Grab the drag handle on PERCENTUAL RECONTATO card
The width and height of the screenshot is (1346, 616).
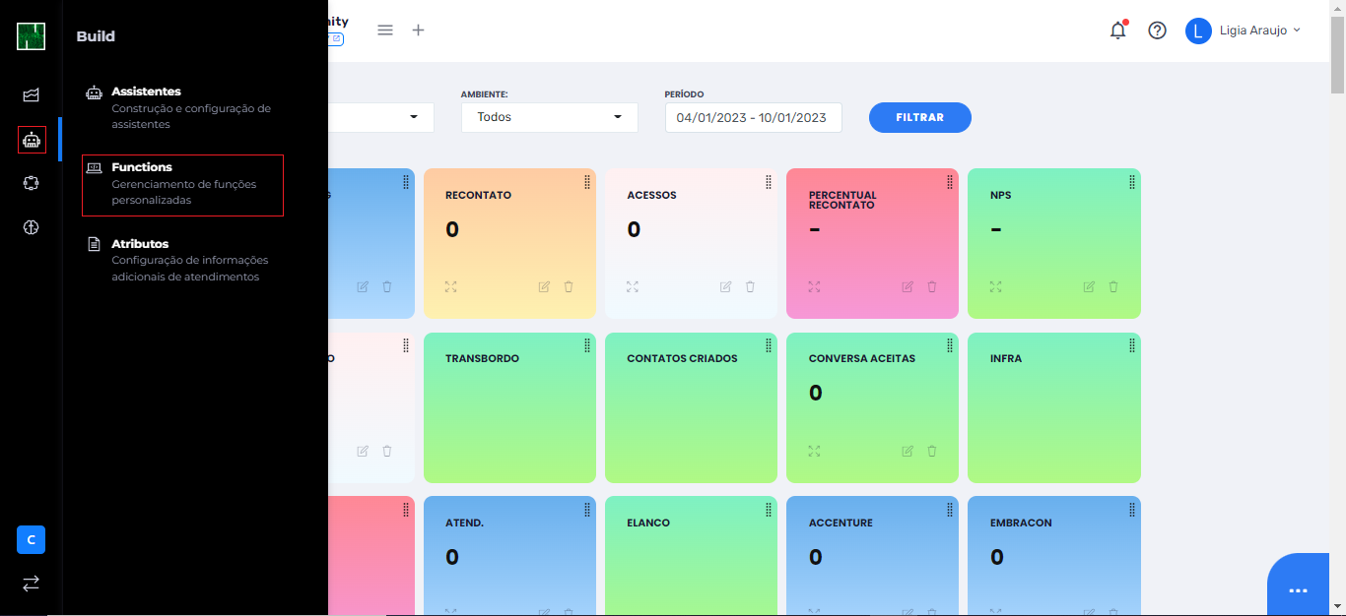point(950,182)
